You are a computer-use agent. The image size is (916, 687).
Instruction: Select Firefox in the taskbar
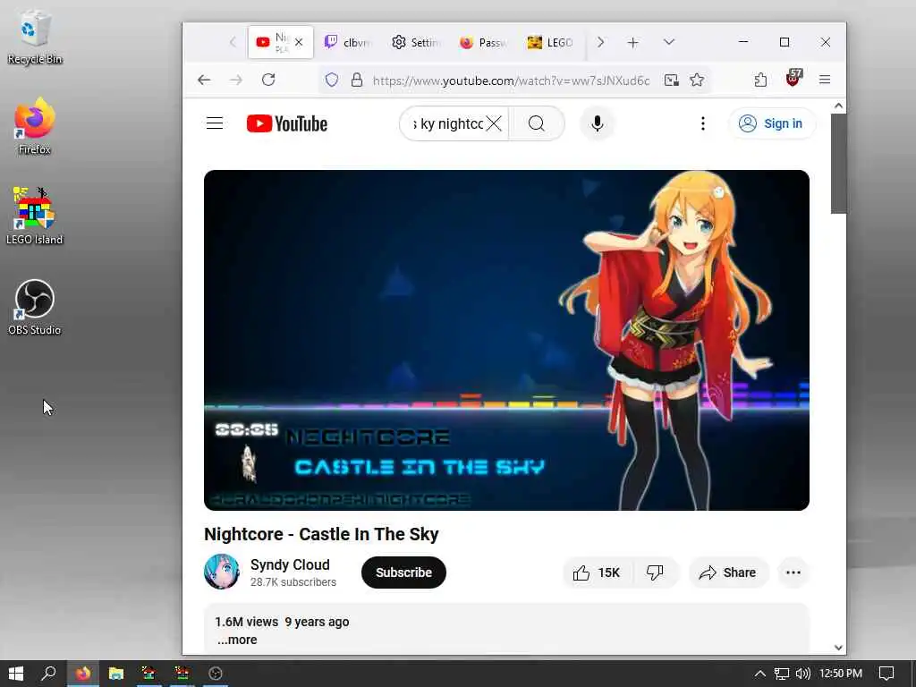point(83,674)
